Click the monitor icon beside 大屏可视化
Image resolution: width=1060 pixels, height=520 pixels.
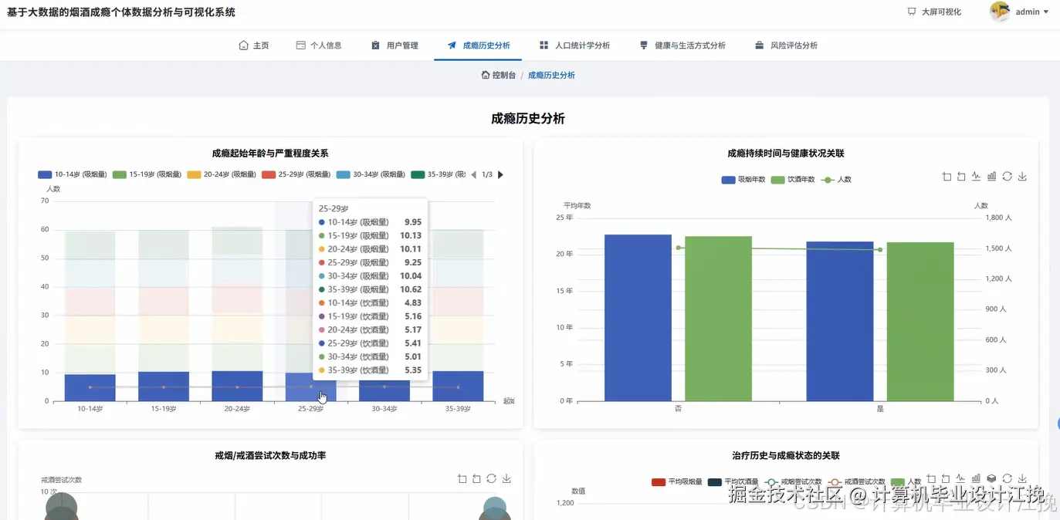(x=912, y=12)
